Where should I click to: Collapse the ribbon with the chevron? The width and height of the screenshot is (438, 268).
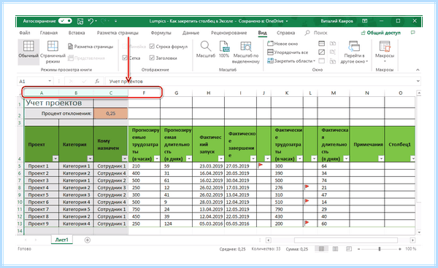click(x=418, y=70)
